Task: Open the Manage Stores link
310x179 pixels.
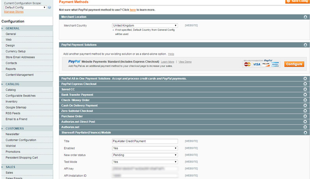Action: 14,12
